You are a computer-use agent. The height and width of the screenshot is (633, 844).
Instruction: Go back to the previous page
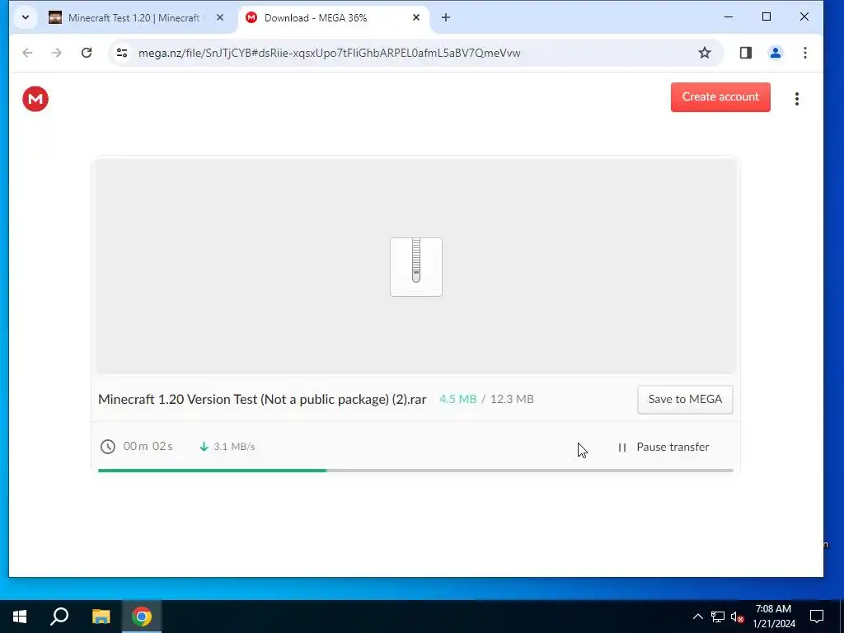click(27, 53)
